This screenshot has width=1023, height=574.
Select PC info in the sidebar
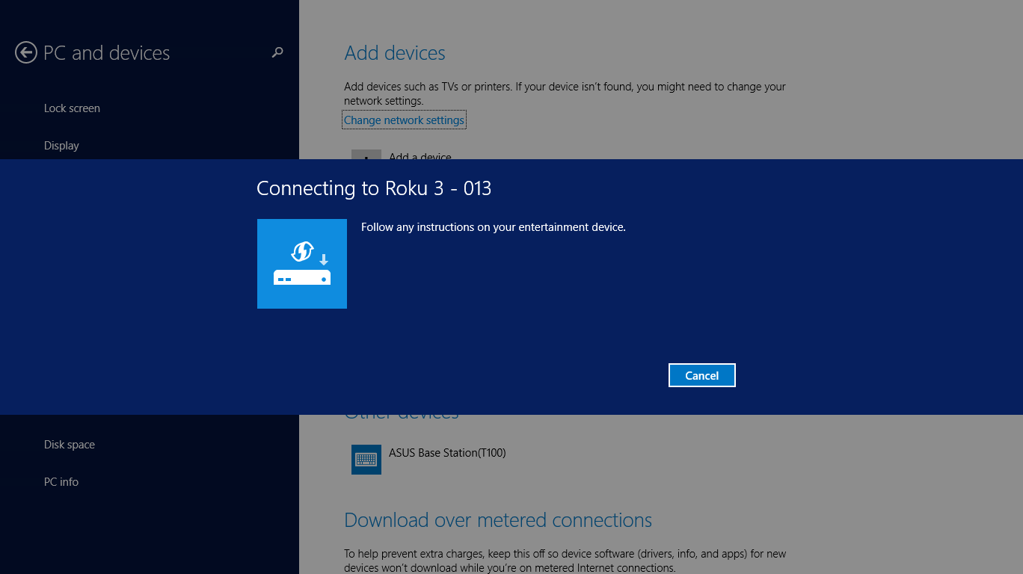point(61,482)
